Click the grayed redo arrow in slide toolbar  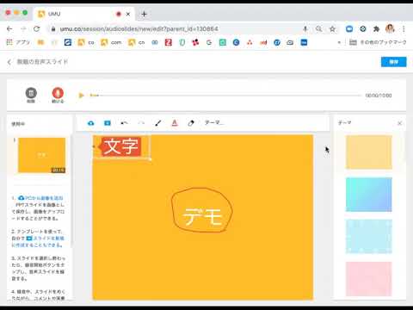point(141,123)
